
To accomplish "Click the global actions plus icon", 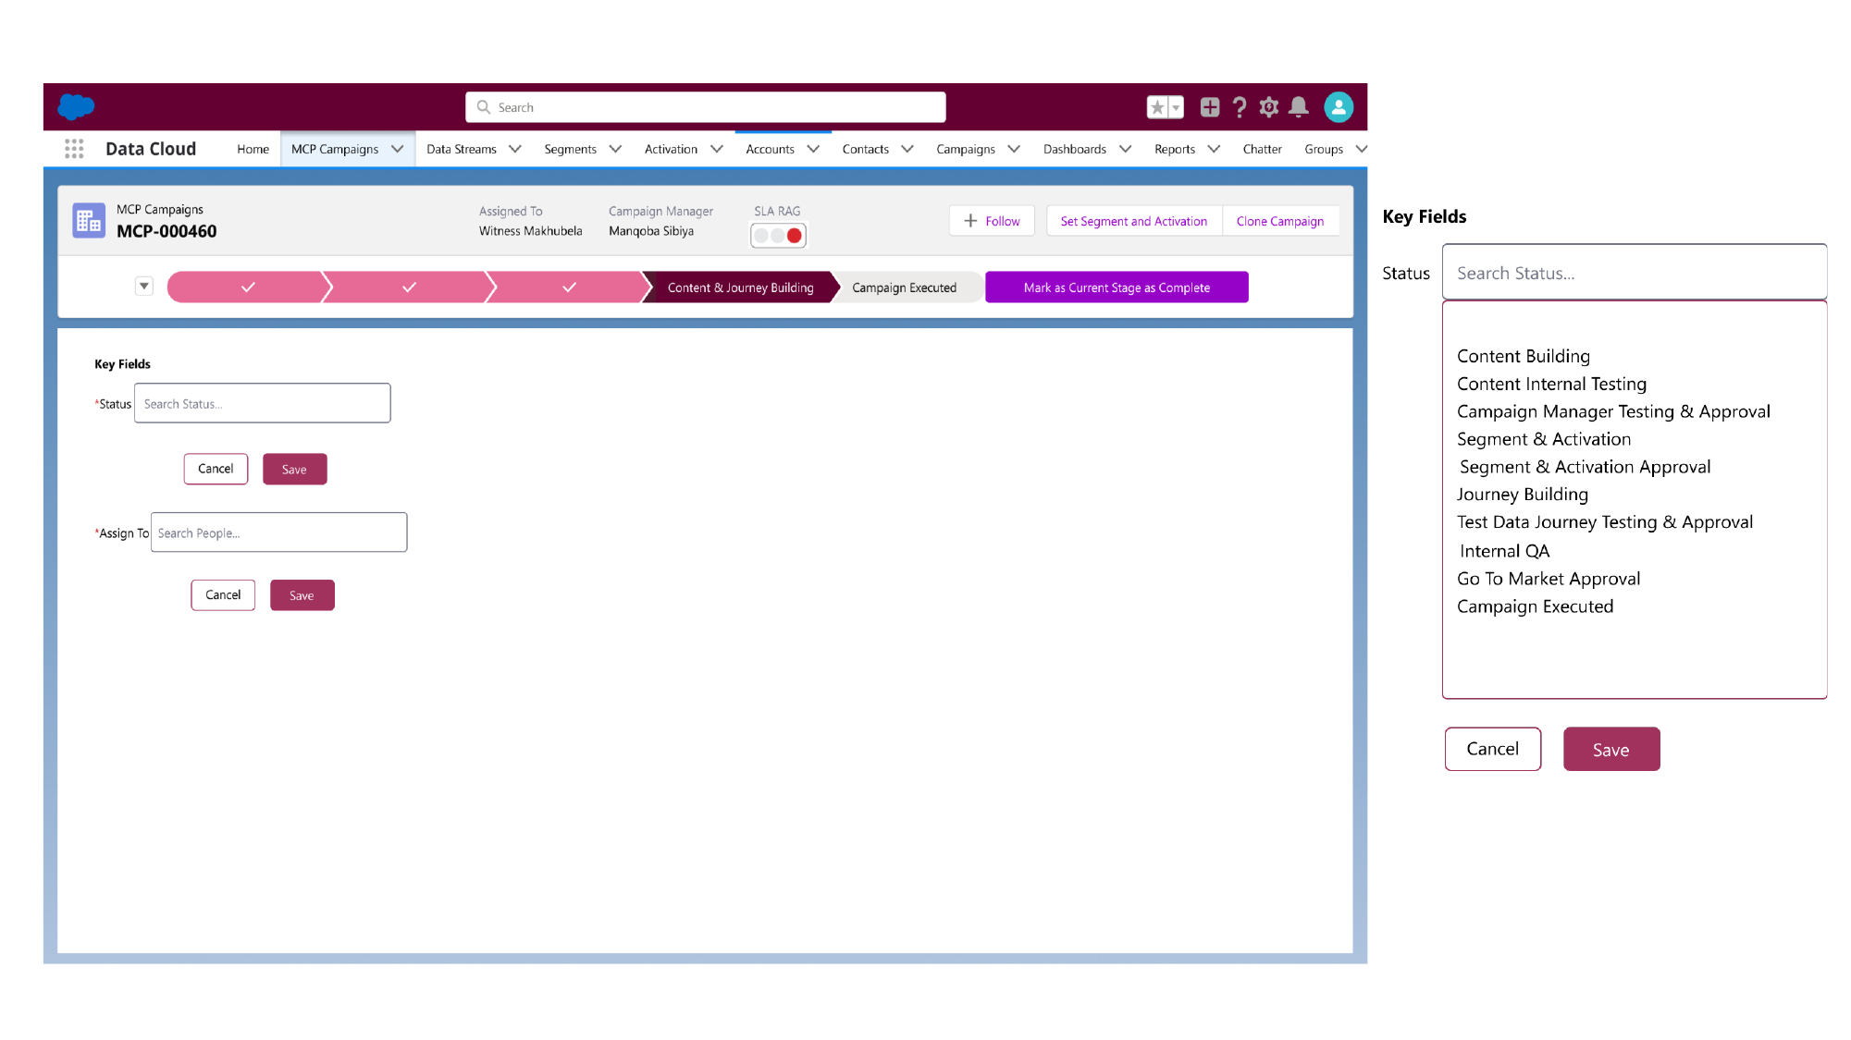I will (1209, 107).
